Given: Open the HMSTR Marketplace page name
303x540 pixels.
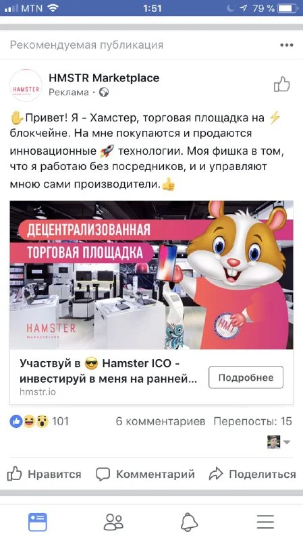Looking at the screenshot, I should (104, 78).
